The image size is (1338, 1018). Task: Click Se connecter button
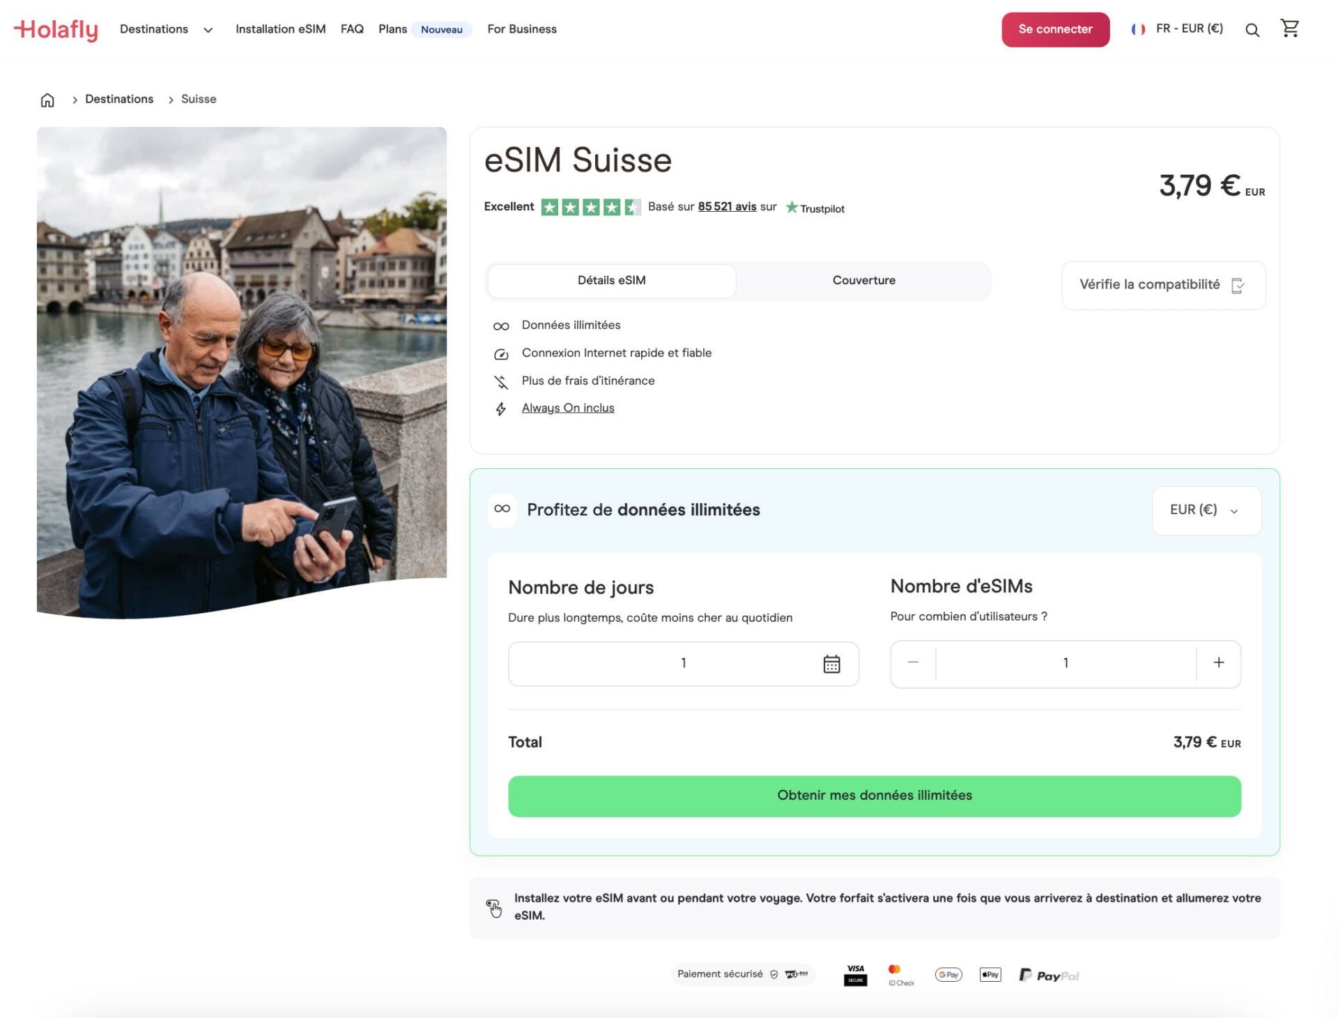(x=1055, y=29)
